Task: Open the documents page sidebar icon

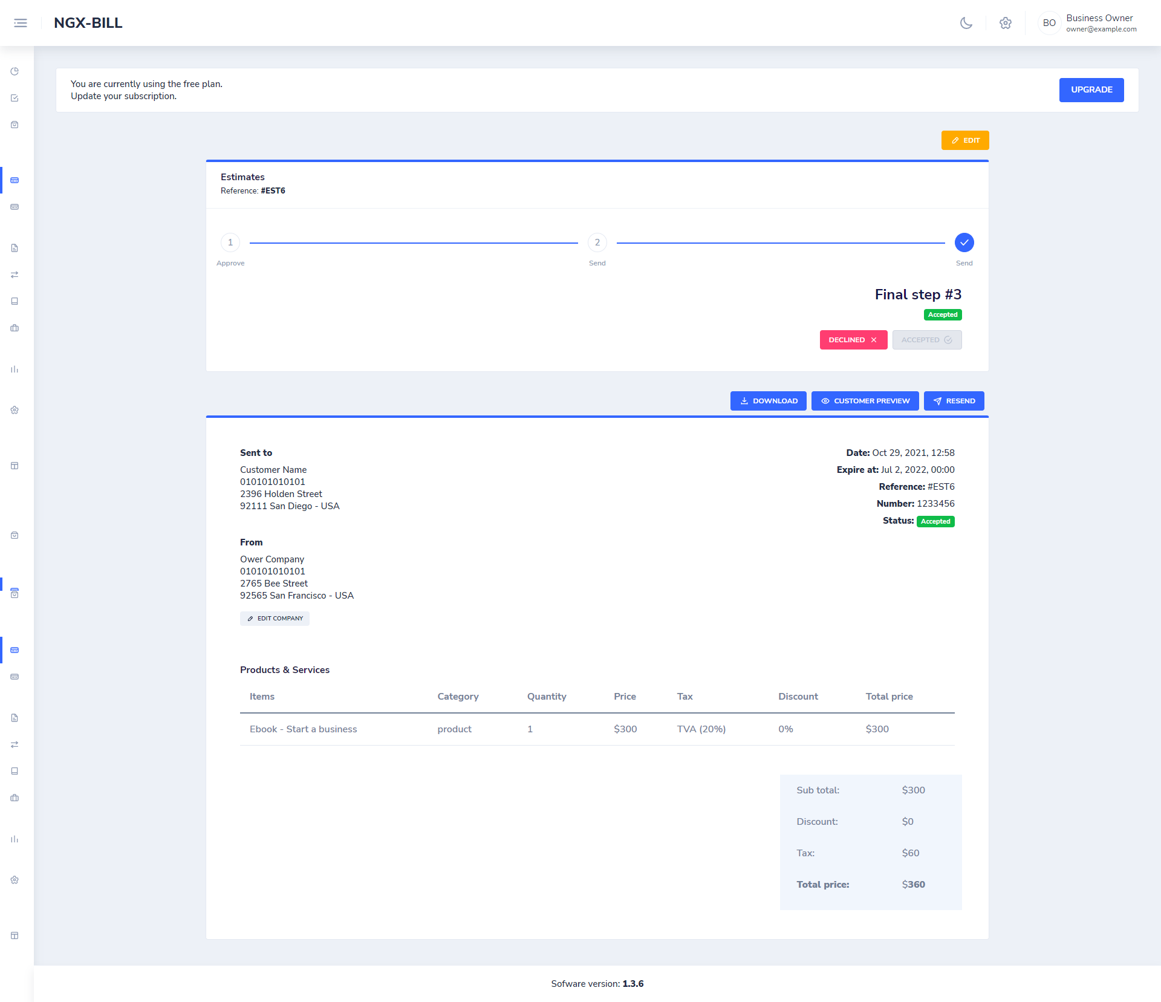Action: [x=15, y=248]
